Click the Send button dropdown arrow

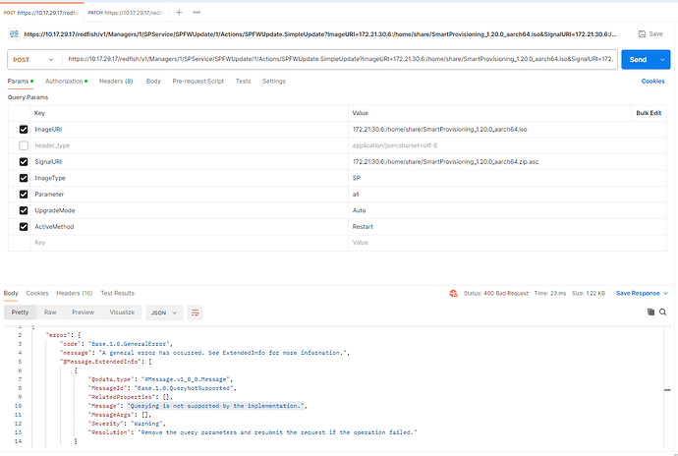pos(660,59)
